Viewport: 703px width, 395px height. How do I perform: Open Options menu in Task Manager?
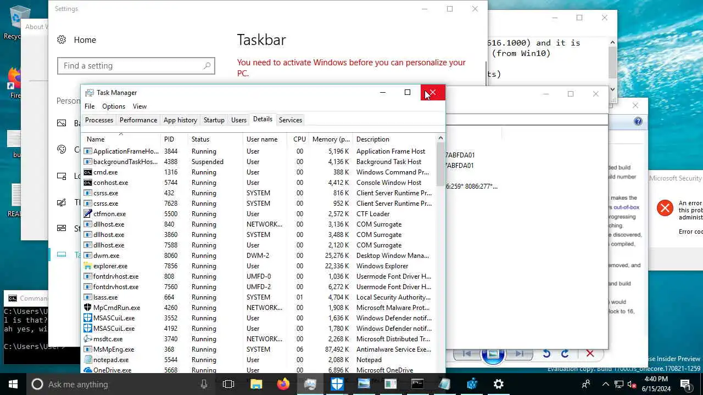[x=114, y=106]
